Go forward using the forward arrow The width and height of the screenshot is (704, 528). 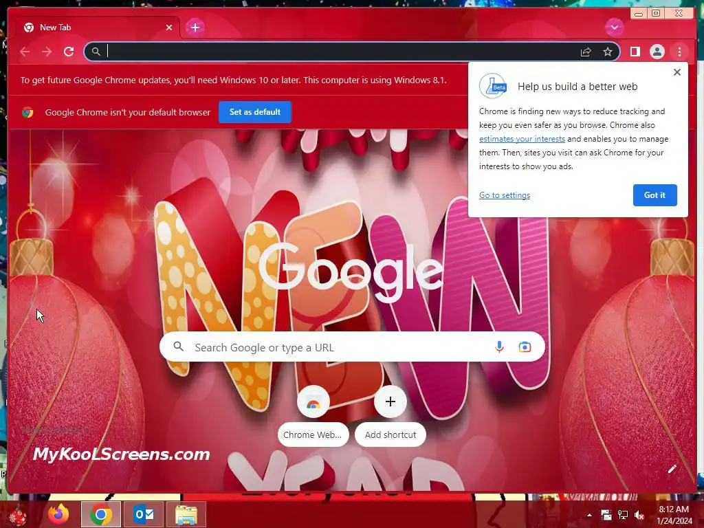pos(47,52)
